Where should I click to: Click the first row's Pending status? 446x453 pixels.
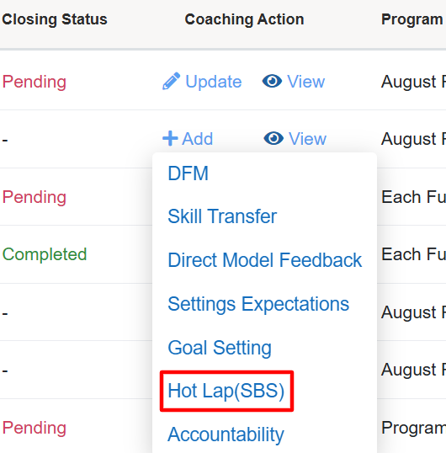click(x=35, y=82)
